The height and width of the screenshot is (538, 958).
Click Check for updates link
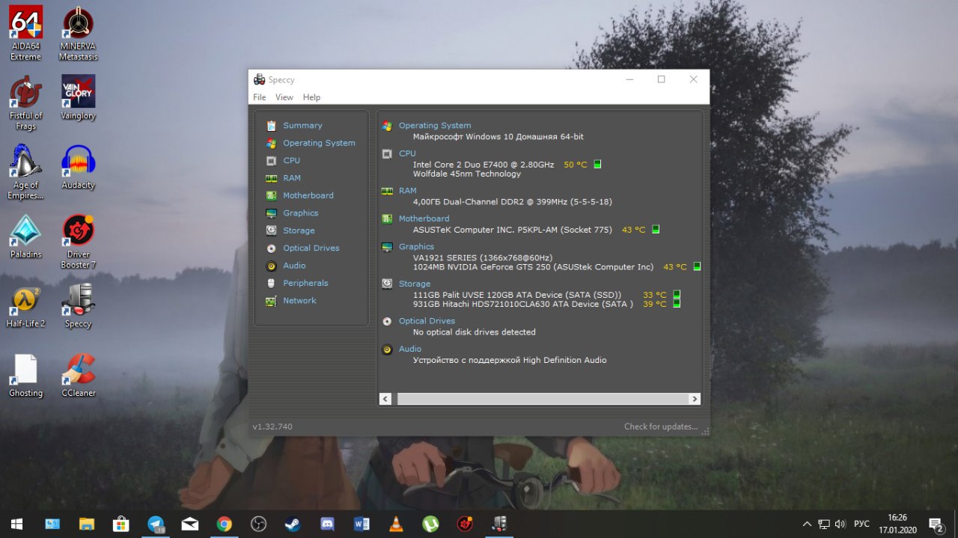661,427
